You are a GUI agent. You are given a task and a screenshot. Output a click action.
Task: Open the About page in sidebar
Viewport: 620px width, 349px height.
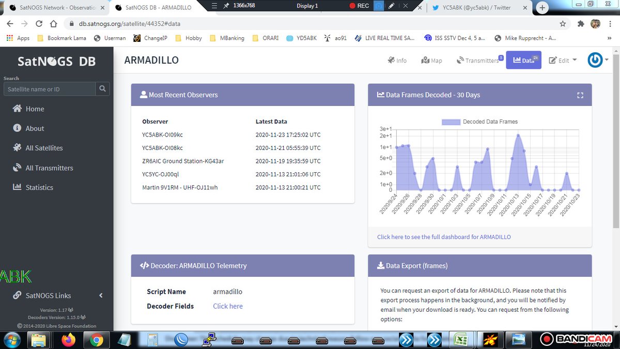pyautogui.click(x=28, y=128)
